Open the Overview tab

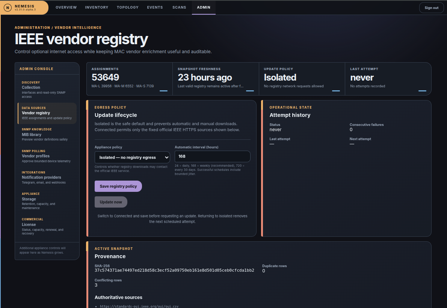click(66, 7)
